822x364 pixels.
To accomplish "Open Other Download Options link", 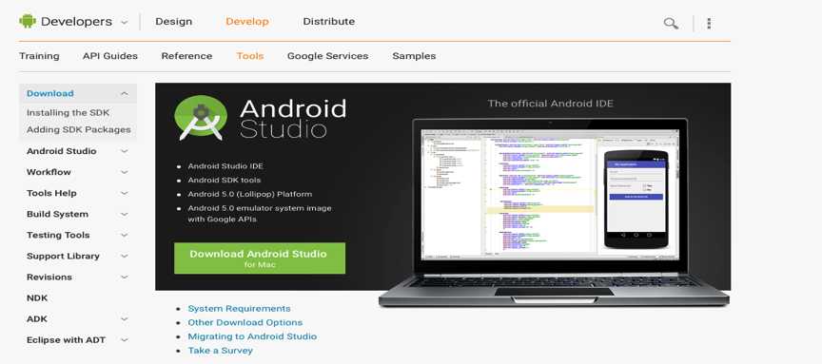I will tap(245, 322).
